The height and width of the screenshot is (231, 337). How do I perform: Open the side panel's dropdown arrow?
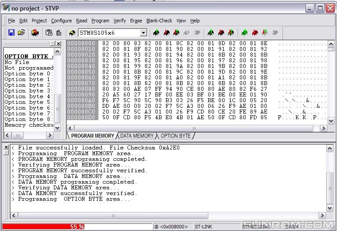click(x=52, y=43)
